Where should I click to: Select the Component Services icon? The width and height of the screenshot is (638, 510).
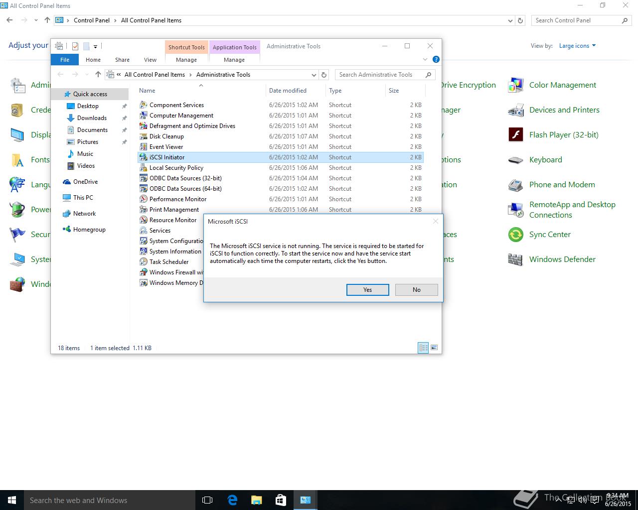[x=144, y=105]
